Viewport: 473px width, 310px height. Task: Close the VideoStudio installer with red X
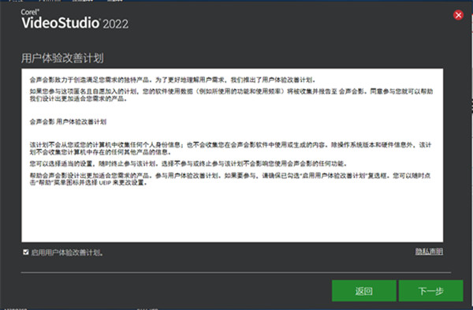point(458,15)
